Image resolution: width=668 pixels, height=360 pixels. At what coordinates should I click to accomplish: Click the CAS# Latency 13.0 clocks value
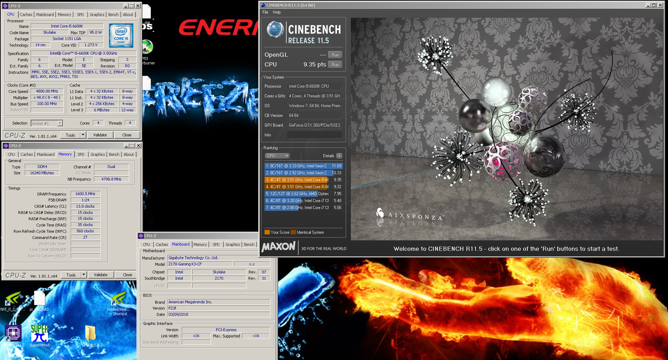[85, 206]
